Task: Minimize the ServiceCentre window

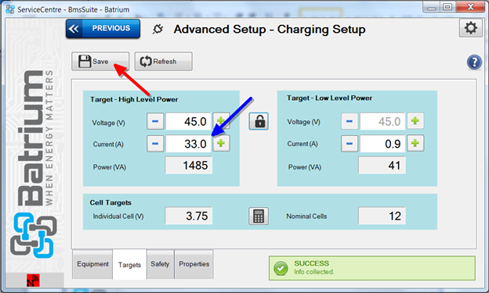Action: coord(431,7)
